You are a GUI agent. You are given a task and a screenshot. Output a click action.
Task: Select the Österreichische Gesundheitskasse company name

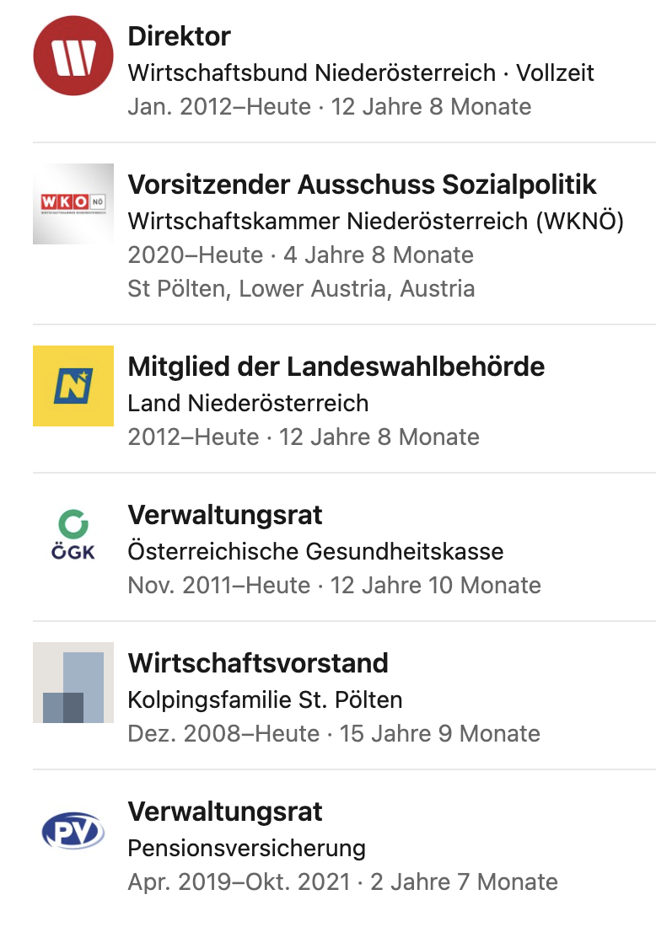point(315,551)
